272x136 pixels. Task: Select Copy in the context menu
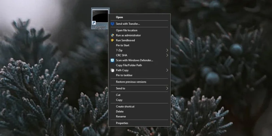tap(139, 100)
